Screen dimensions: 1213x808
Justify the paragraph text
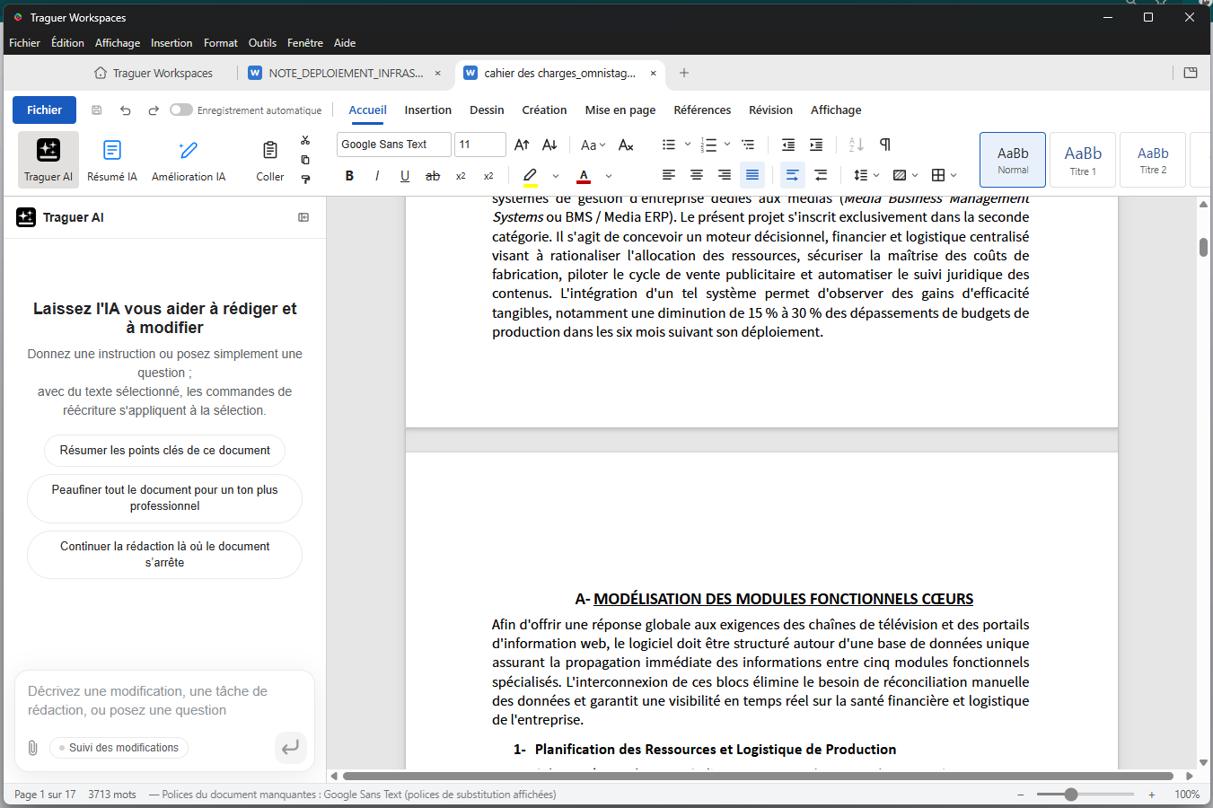pyautogui.click(x=752, y=175)
